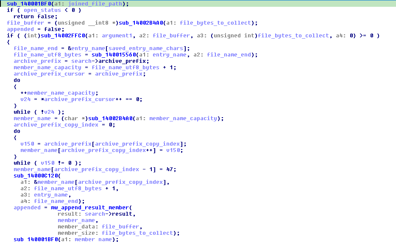Select entry_name in the a3 argument line

[51, 195]
